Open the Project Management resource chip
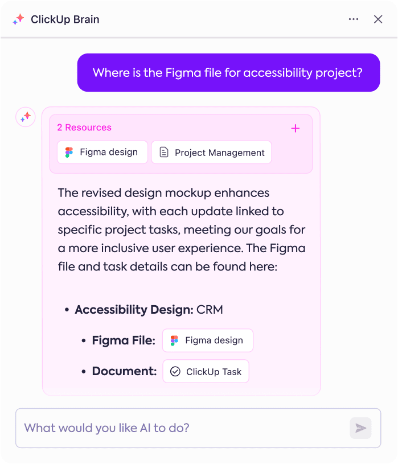Viewport: 398px width, 464px height. tap(211, 153)
